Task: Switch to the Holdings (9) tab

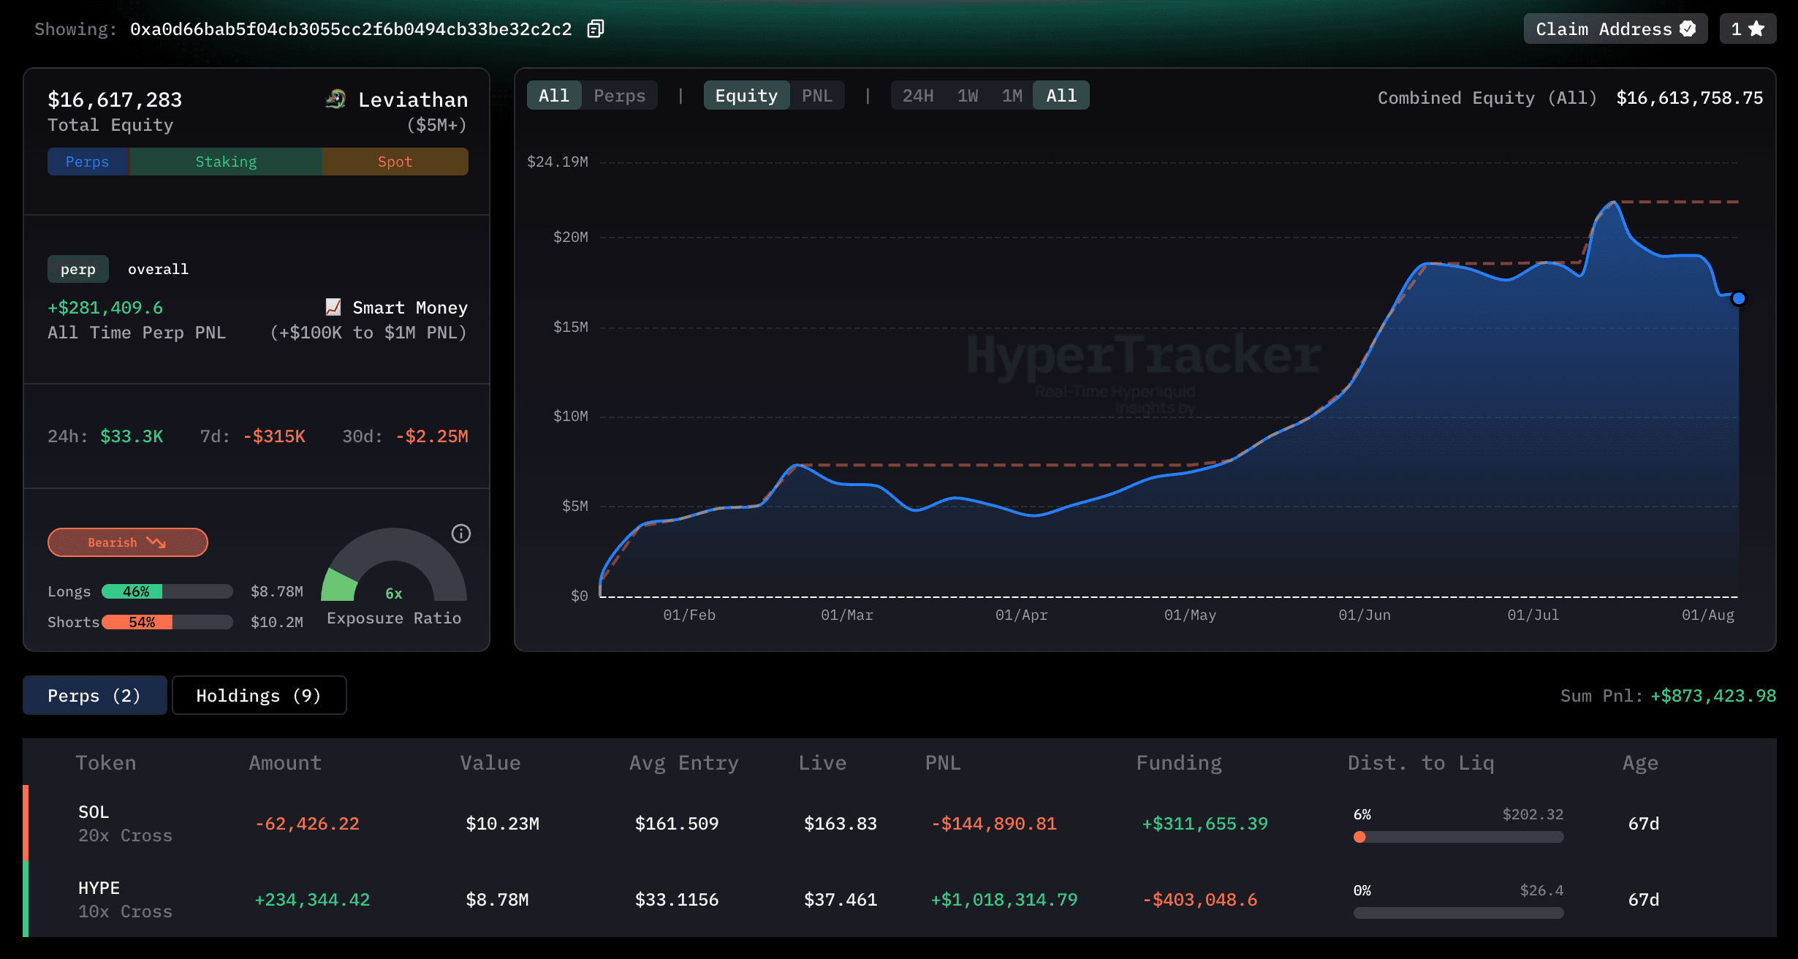Action: (259, 695)
